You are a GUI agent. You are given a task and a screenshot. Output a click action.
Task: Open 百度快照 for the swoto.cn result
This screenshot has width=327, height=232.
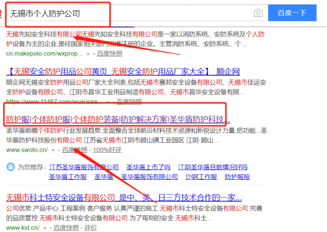pos(74,150)
